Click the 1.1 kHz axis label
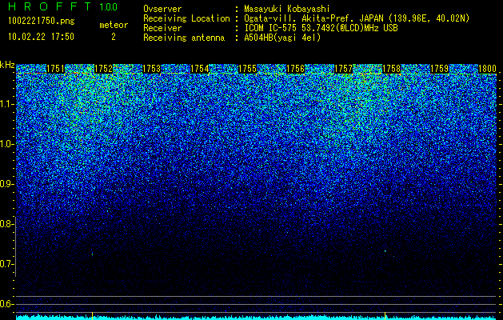 click(6, 104)
